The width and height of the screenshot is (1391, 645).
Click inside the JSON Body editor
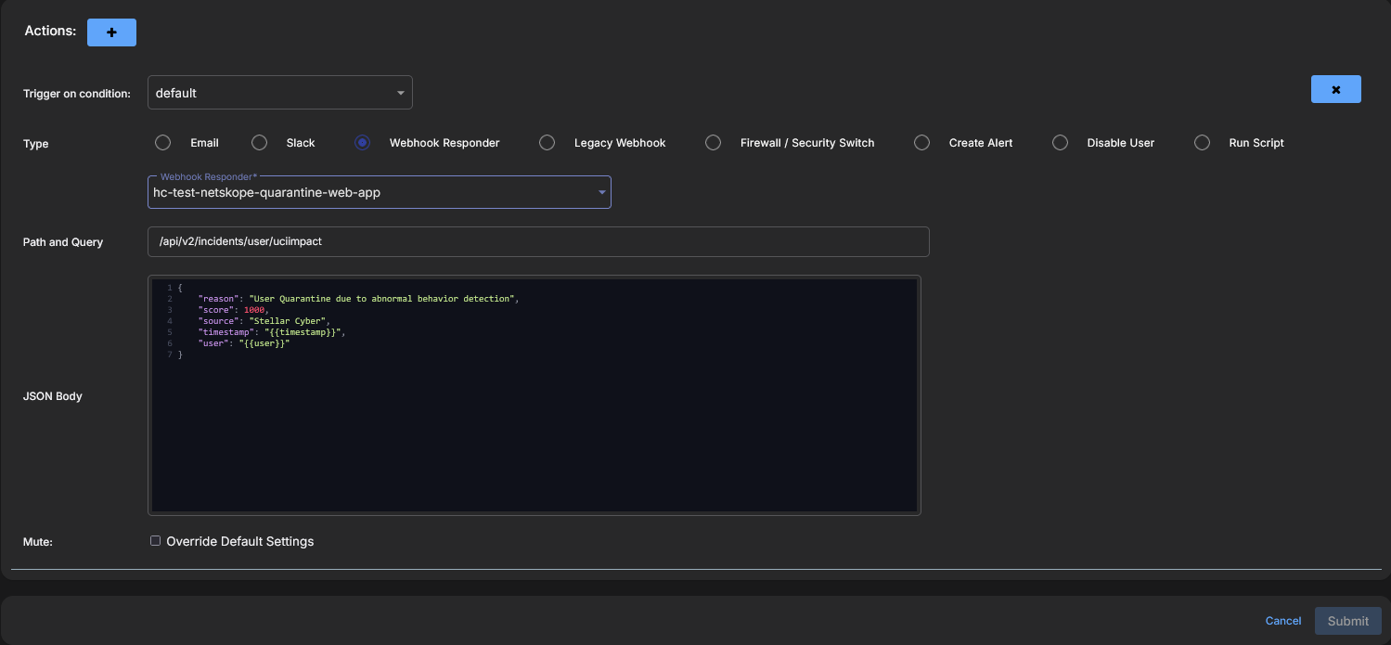tap(534, 427)
